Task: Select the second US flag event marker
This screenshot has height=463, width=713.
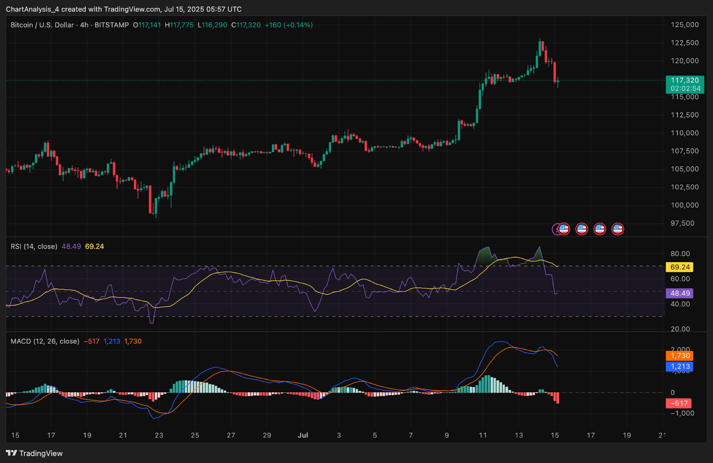Action: (x=582, y=229)
